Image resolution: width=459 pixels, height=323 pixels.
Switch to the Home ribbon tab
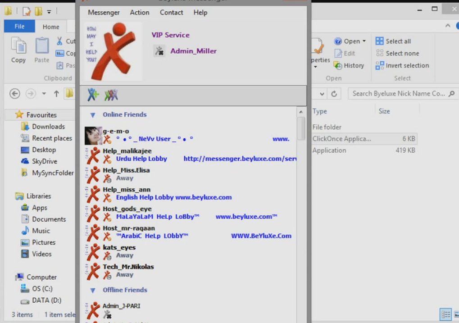(x=50, y=26)
